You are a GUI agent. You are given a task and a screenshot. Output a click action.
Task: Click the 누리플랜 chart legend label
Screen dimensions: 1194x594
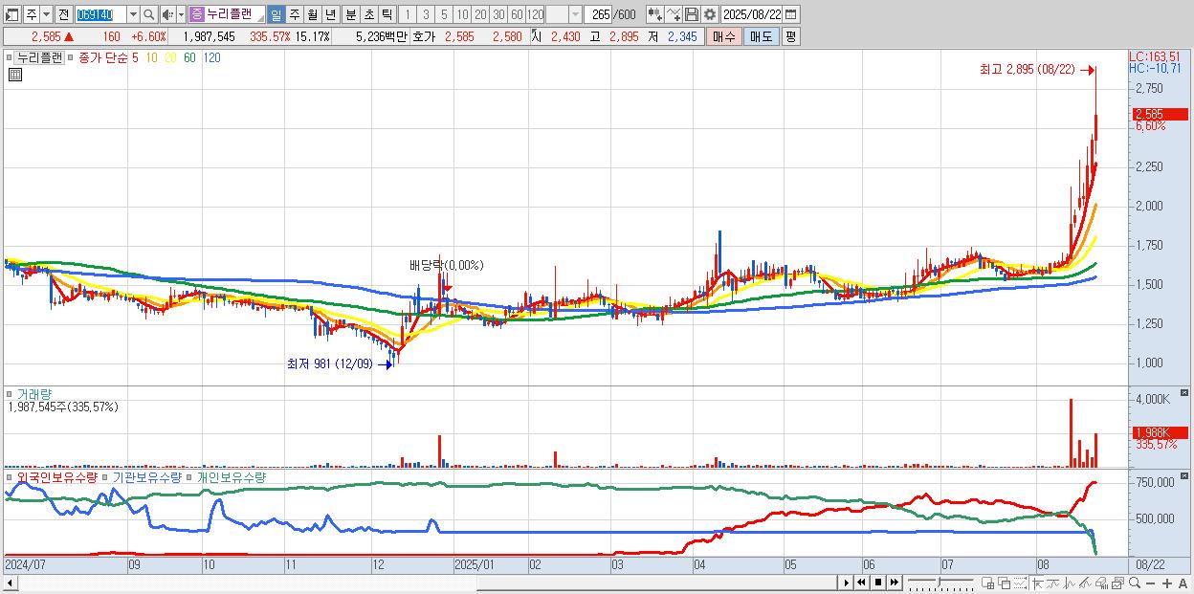pos(40,57)
